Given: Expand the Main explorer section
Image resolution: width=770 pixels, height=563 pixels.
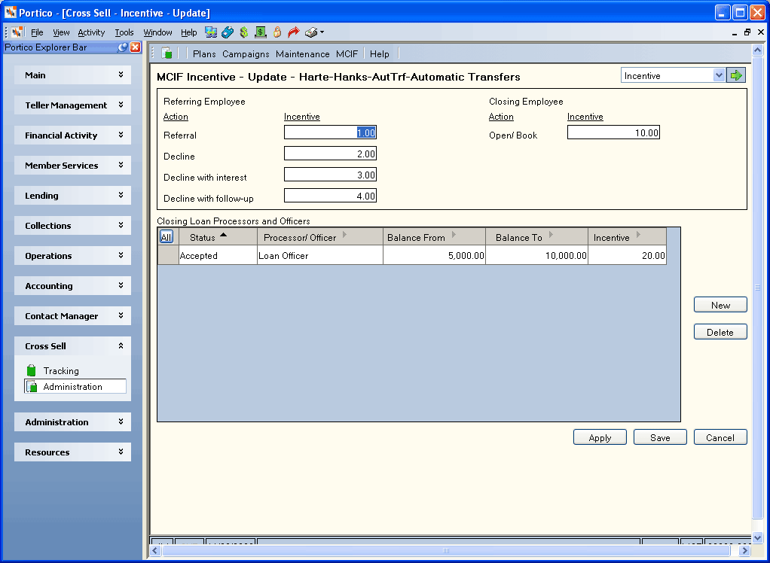Looking at the screenshot, I should (x=72, y=75).
